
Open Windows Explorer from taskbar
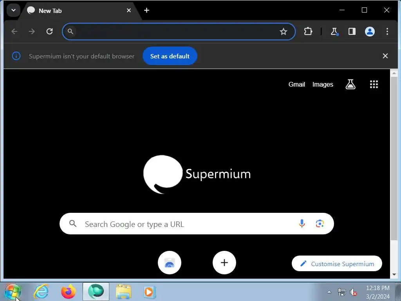[x=123, y=292]
